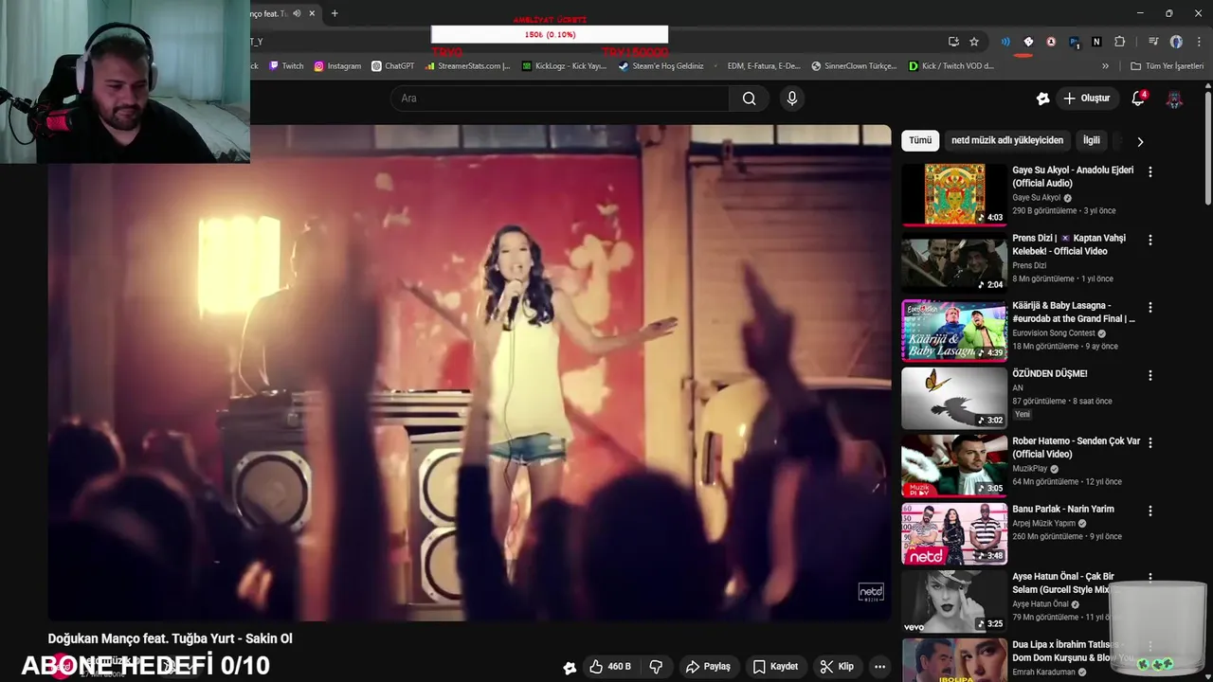Start voice search with the microphone icon
The width and height of the screenshot is (1213, 682).
point(792,99)
